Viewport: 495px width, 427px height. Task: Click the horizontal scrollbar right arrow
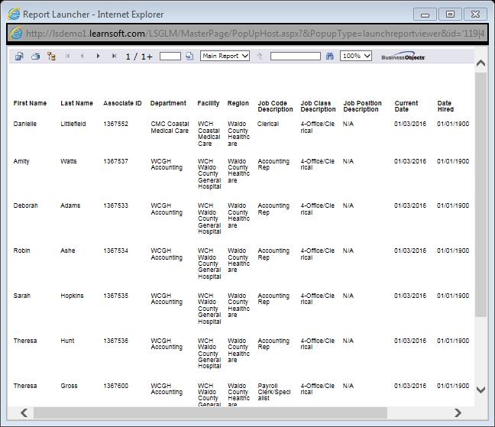[x=458, y=412]
